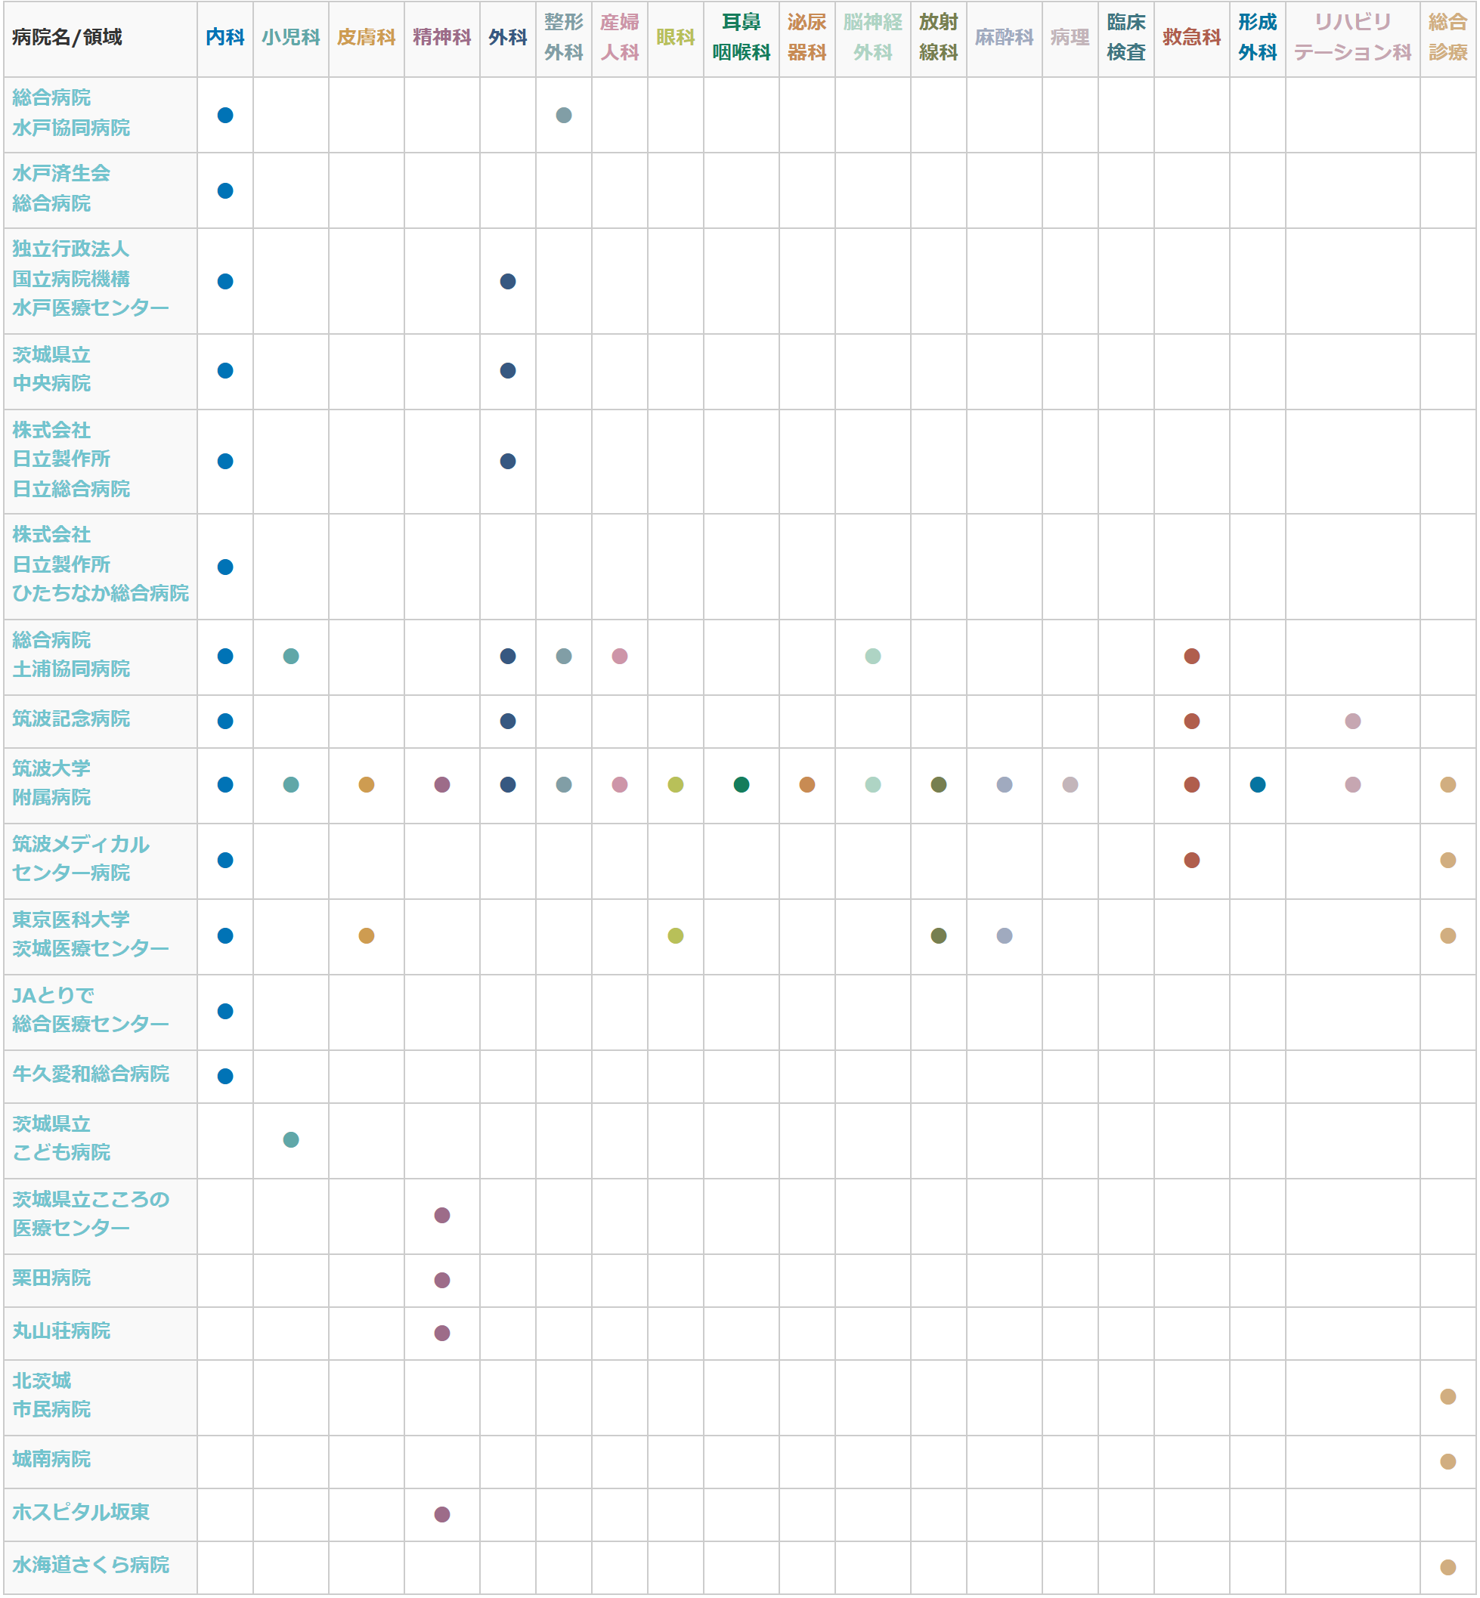Screen dimensions: 1480x1598
Task: Click 耳鼻咽喉科 dot for 筑波大学附属病院
Action: (742, 784)
